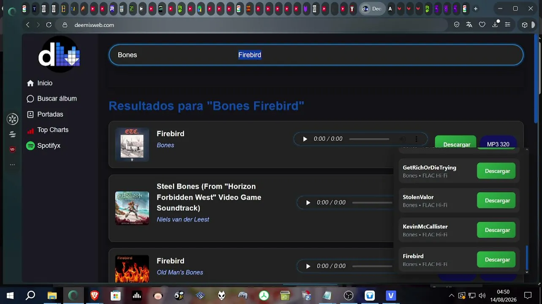542x304 pixels.
Task: Open the OBS Studio taskbar icon
Action: (349, 296)
